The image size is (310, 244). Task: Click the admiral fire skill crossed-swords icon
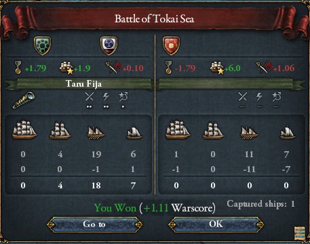(90, 97)
